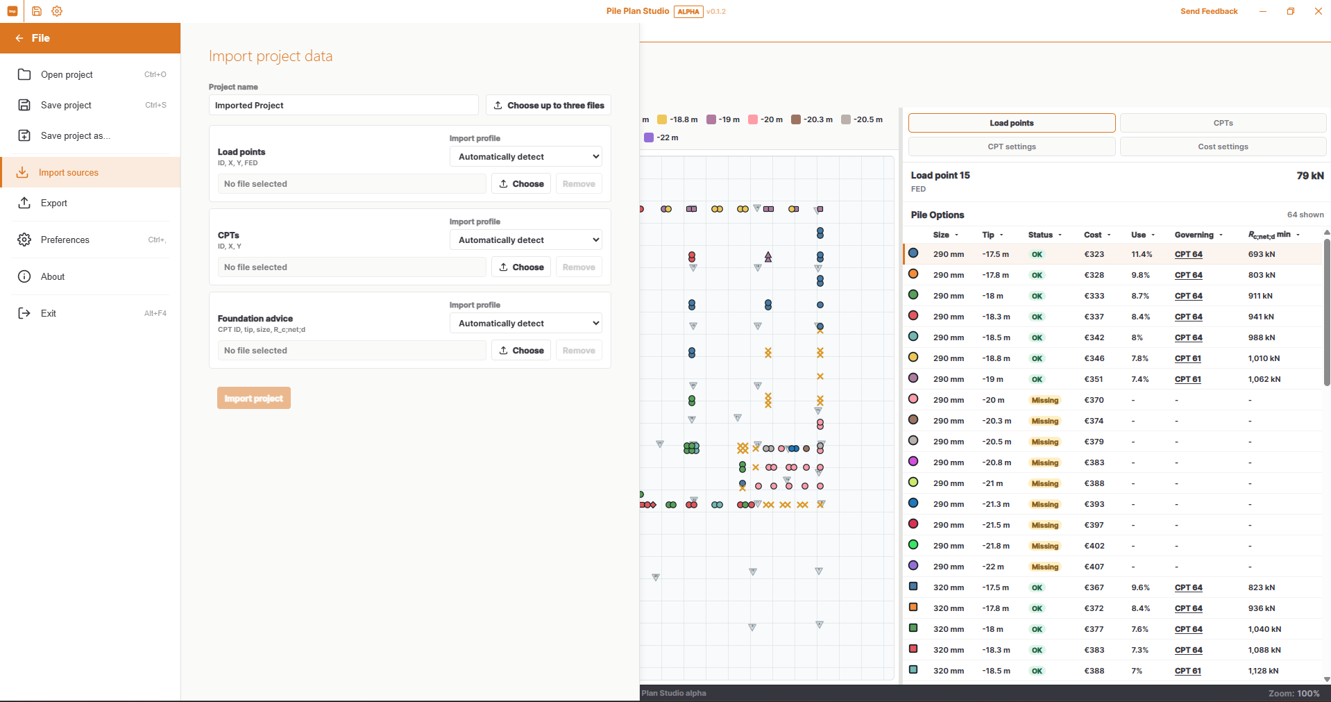1331x702 pixels.
Task: Choose a Foundation advice file
Action: pyautogui.click(x=521, y=351)
